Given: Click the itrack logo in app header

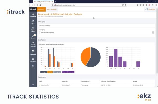Looking at the screenshot, I should tap(33, 9).
